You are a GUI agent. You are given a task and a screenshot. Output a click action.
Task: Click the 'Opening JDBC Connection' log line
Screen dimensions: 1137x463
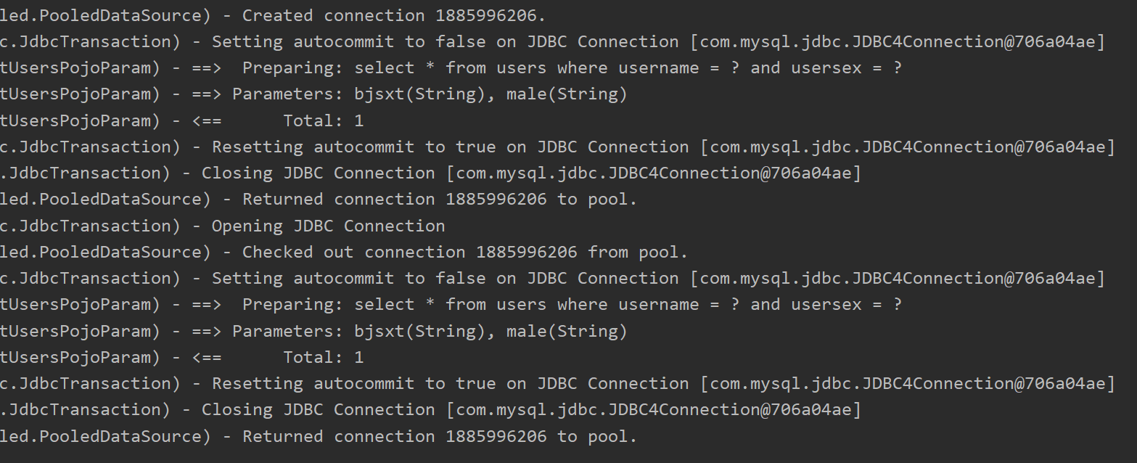[223, 226]
